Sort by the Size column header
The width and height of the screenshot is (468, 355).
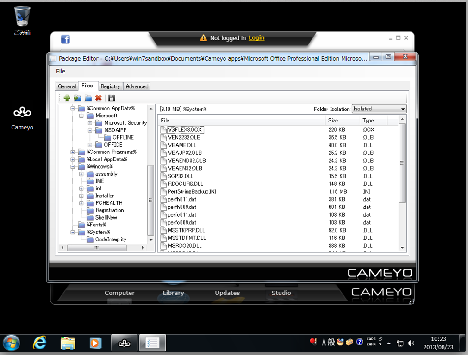343,121
